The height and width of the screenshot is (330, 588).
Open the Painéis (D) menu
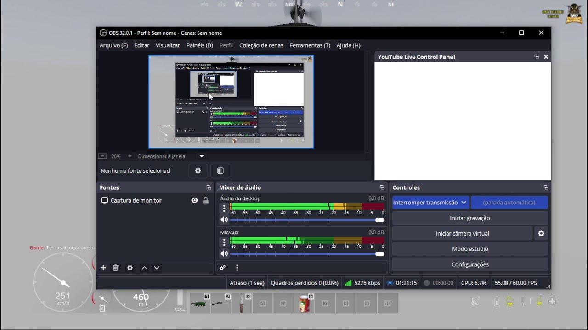tap(200, 45)
